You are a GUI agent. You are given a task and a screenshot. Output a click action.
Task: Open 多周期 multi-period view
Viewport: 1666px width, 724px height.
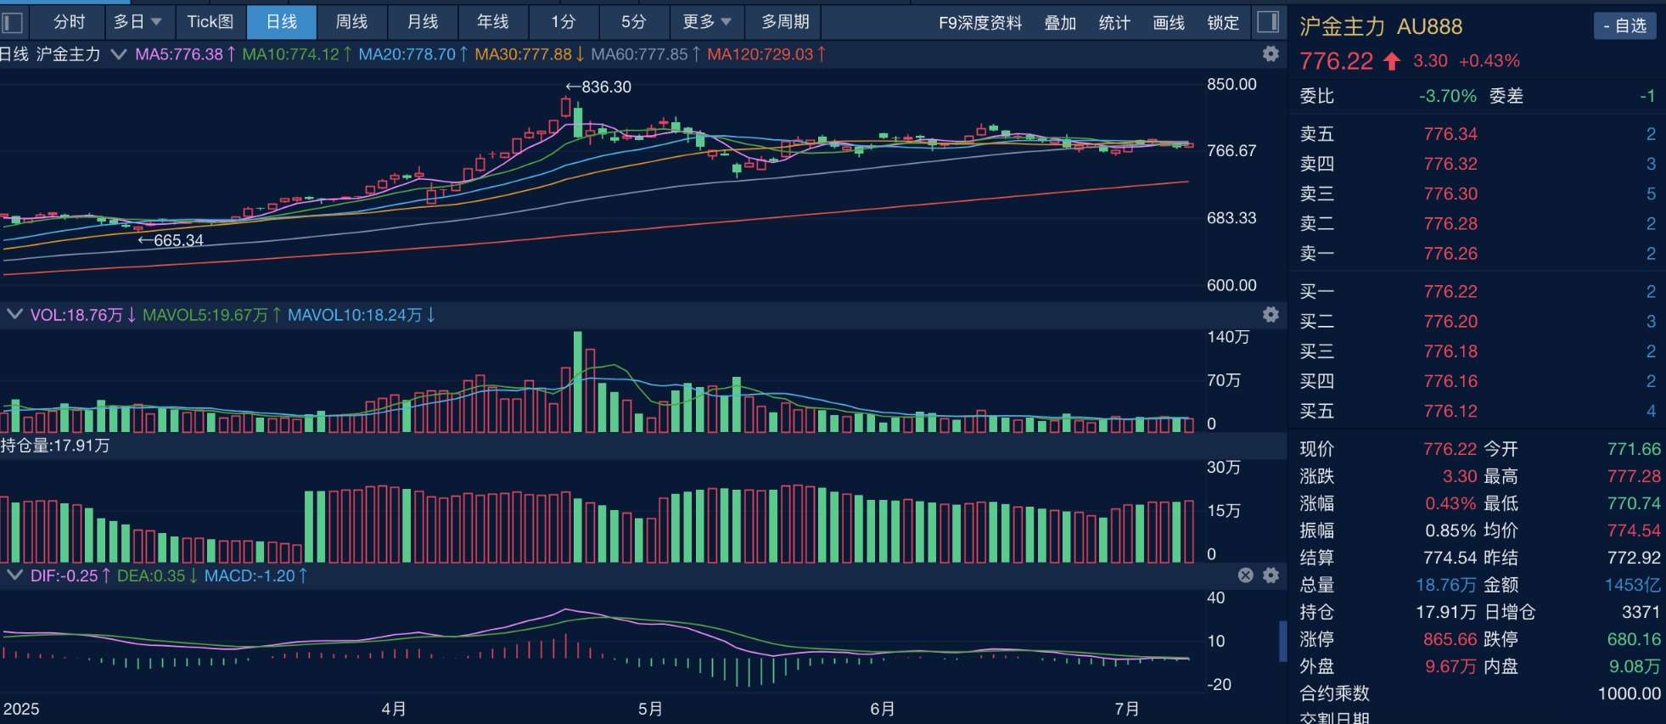[784, 22]
